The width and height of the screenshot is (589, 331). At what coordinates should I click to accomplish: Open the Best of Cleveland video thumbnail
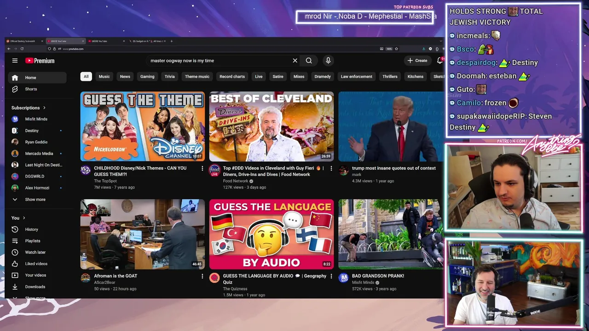coord(271,126)
